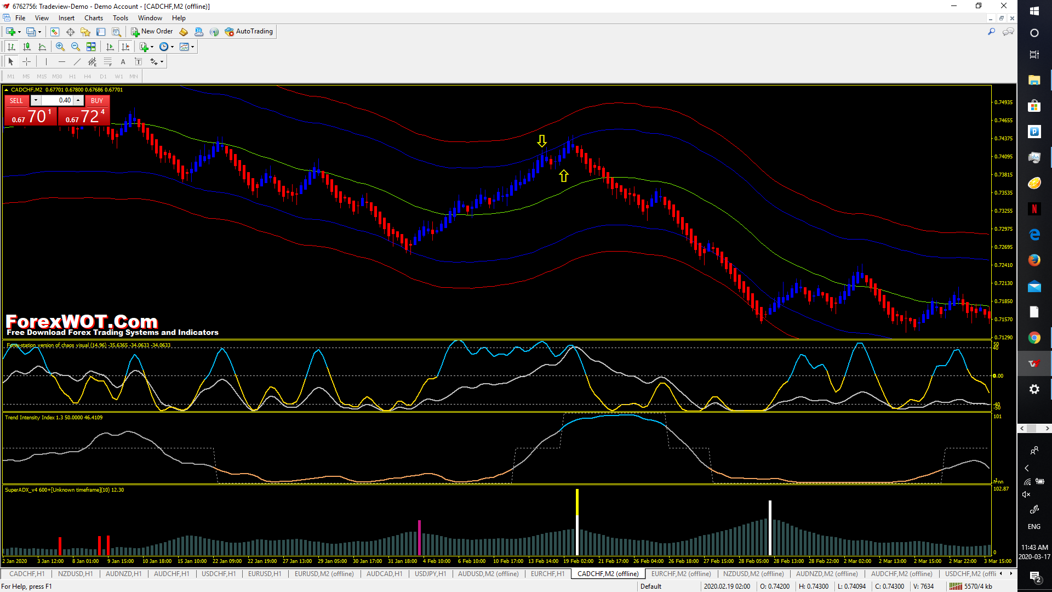Click the Zoom In magnifier icon

click(x=60, y=47)
